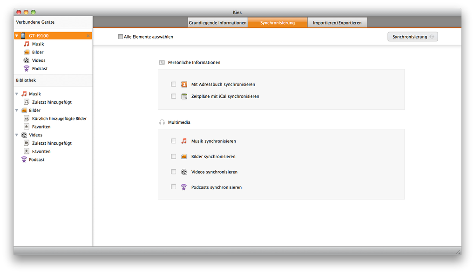
Task: Click the Favoriten star icon under Videos
Action: (27, 151)
